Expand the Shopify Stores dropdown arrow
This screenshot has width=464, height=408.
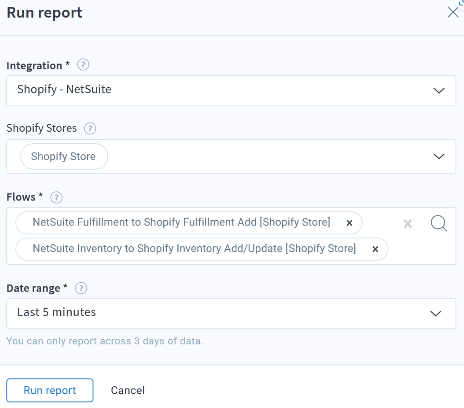pyautogui.click(x=438, y=157)
